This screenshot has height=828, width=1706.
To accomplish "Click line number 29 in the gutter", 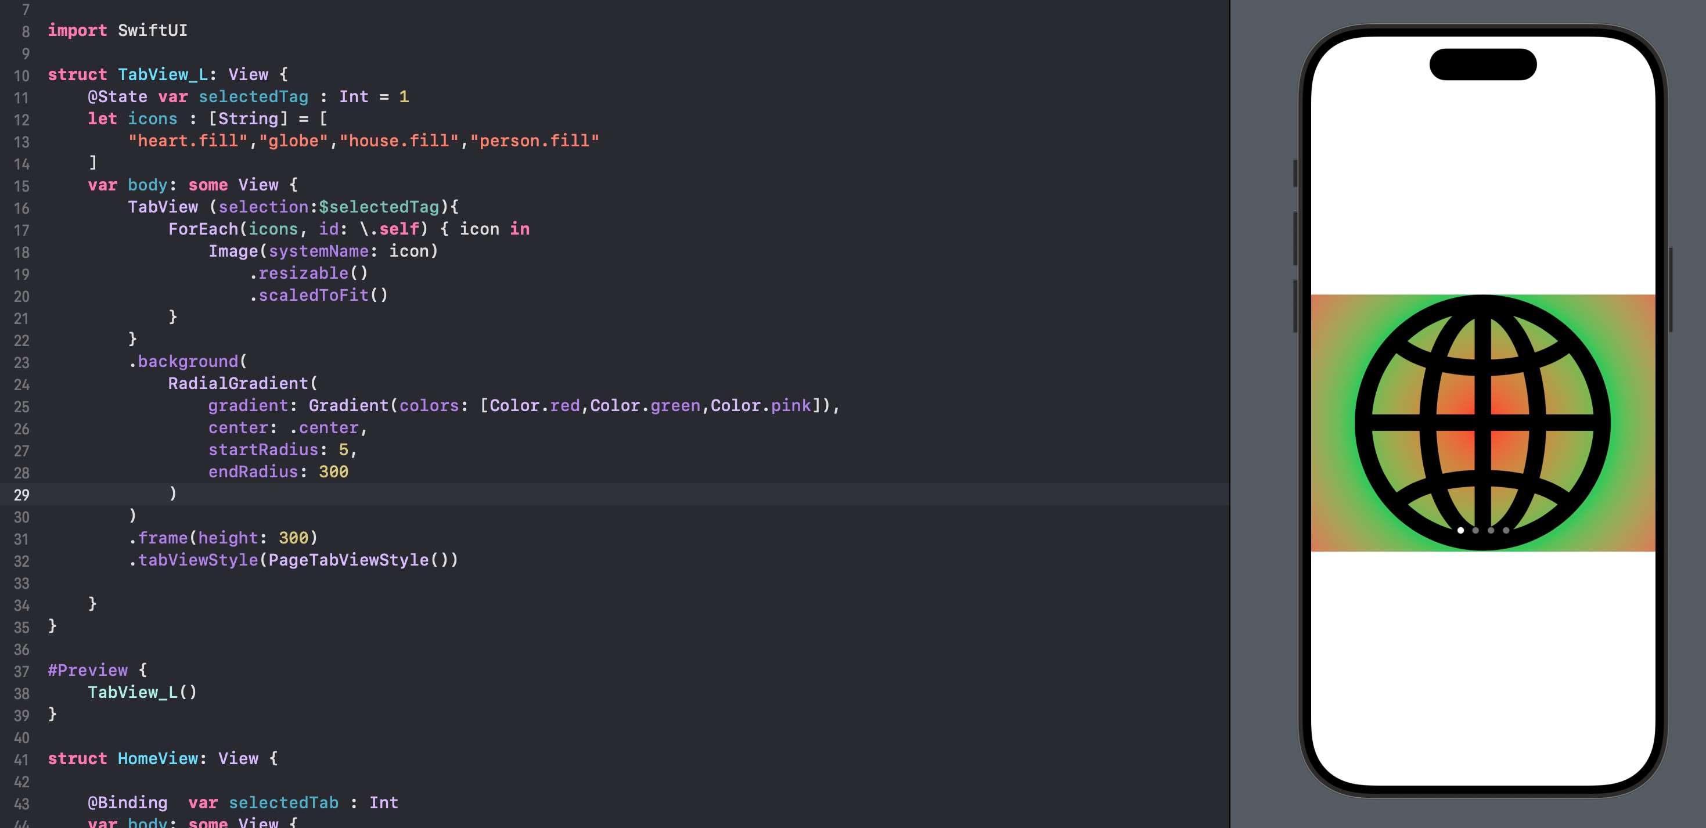I will coord(21,495).
